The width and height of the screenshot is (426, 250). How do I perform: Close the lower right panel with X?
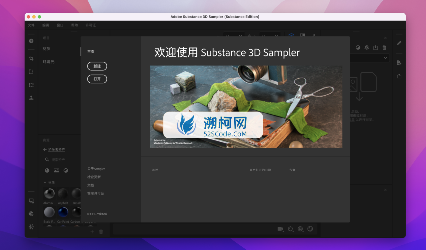(x=385, y=190)
